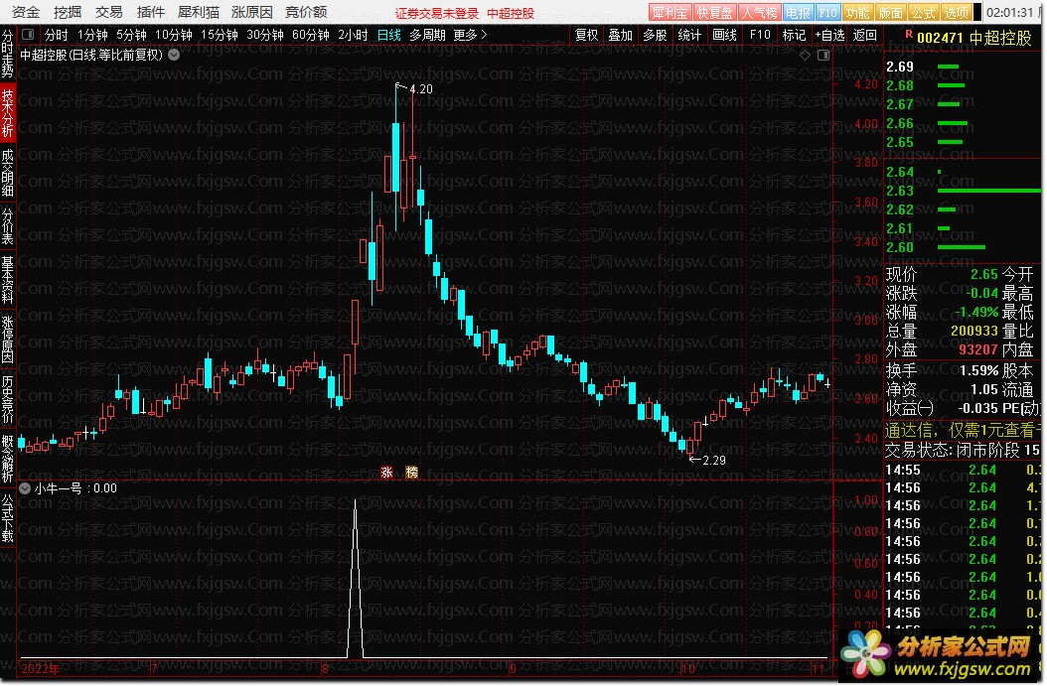Click the R badge beside 002471

click(x=908, y=34)
